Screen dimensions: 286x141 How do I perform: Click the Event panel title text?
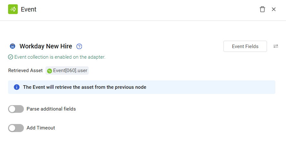[x=29, y=9]
